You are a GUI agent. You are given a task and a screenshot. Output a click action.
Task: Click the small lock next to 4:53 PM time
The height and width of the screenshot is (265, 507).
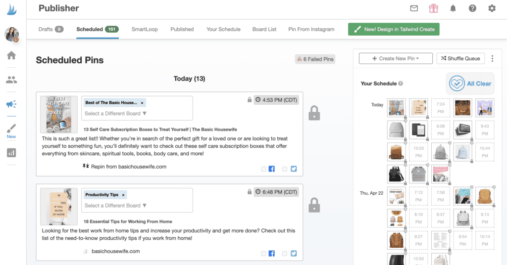click(x=250, y=100)
